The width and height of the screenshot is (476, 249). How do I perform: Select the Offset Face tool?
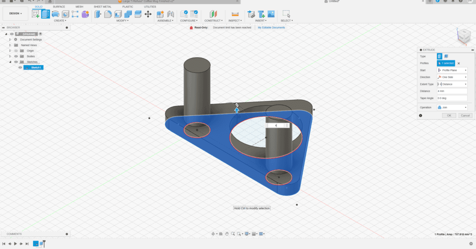pos(138,14)
